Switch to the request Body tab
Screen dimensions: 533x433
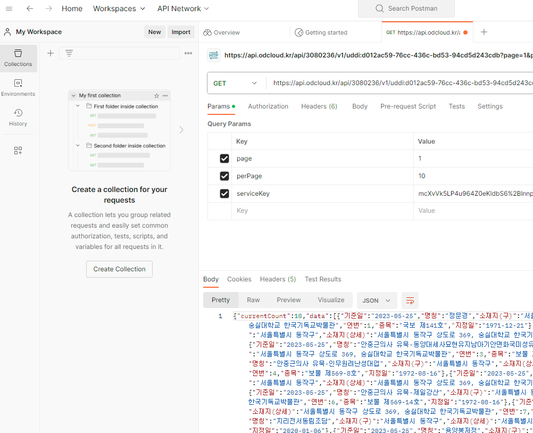pyautogui.click(x=360, y=106)
